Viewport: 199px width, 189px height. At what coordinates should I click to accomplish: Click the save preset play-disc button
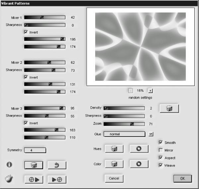click(x=57, y=179)
